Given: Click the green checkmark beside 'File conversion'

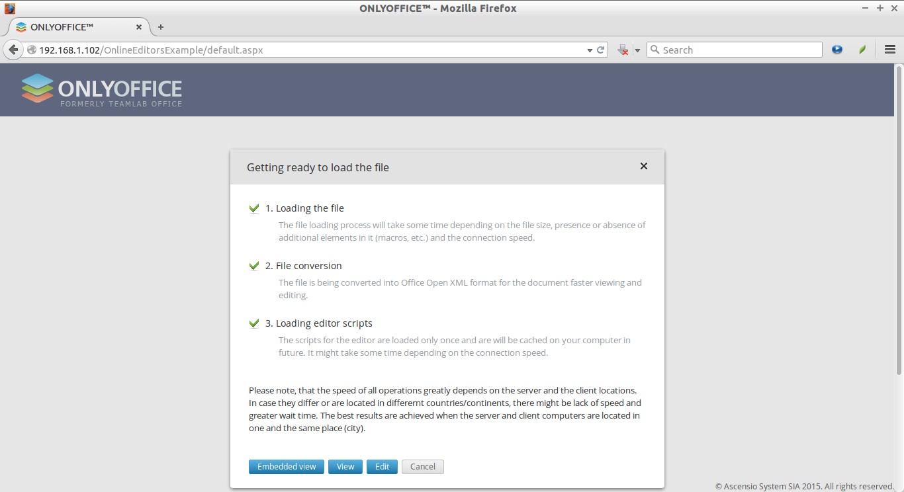Looking at the screenshot, I should [x=253, y=266].
